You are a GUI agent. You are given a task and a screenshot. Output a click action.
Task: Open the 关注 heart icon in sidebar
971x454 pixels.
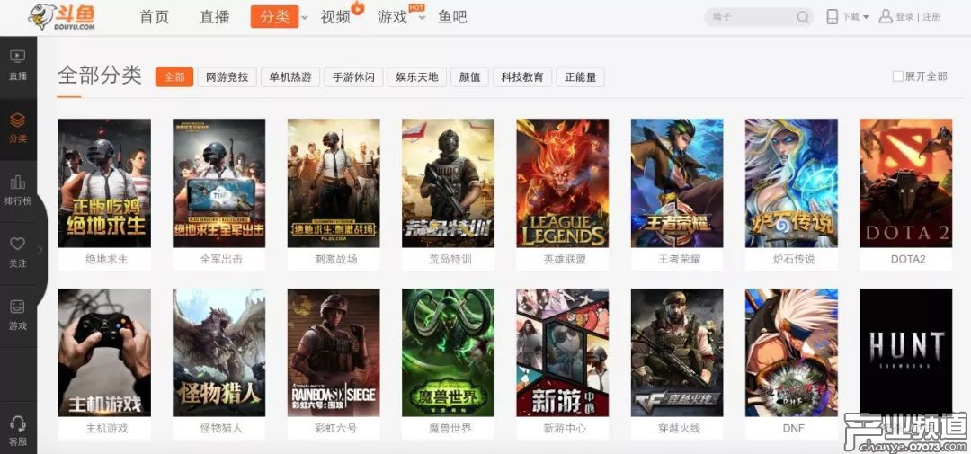point(18,253)
